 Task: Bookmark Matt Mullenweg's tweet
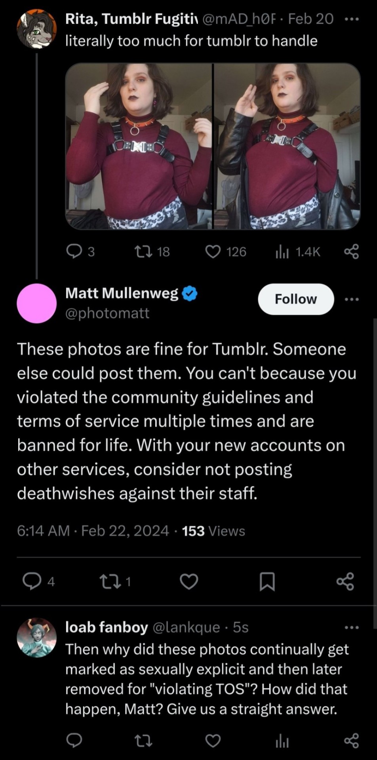pyautogui.click(x=267, y=581)
